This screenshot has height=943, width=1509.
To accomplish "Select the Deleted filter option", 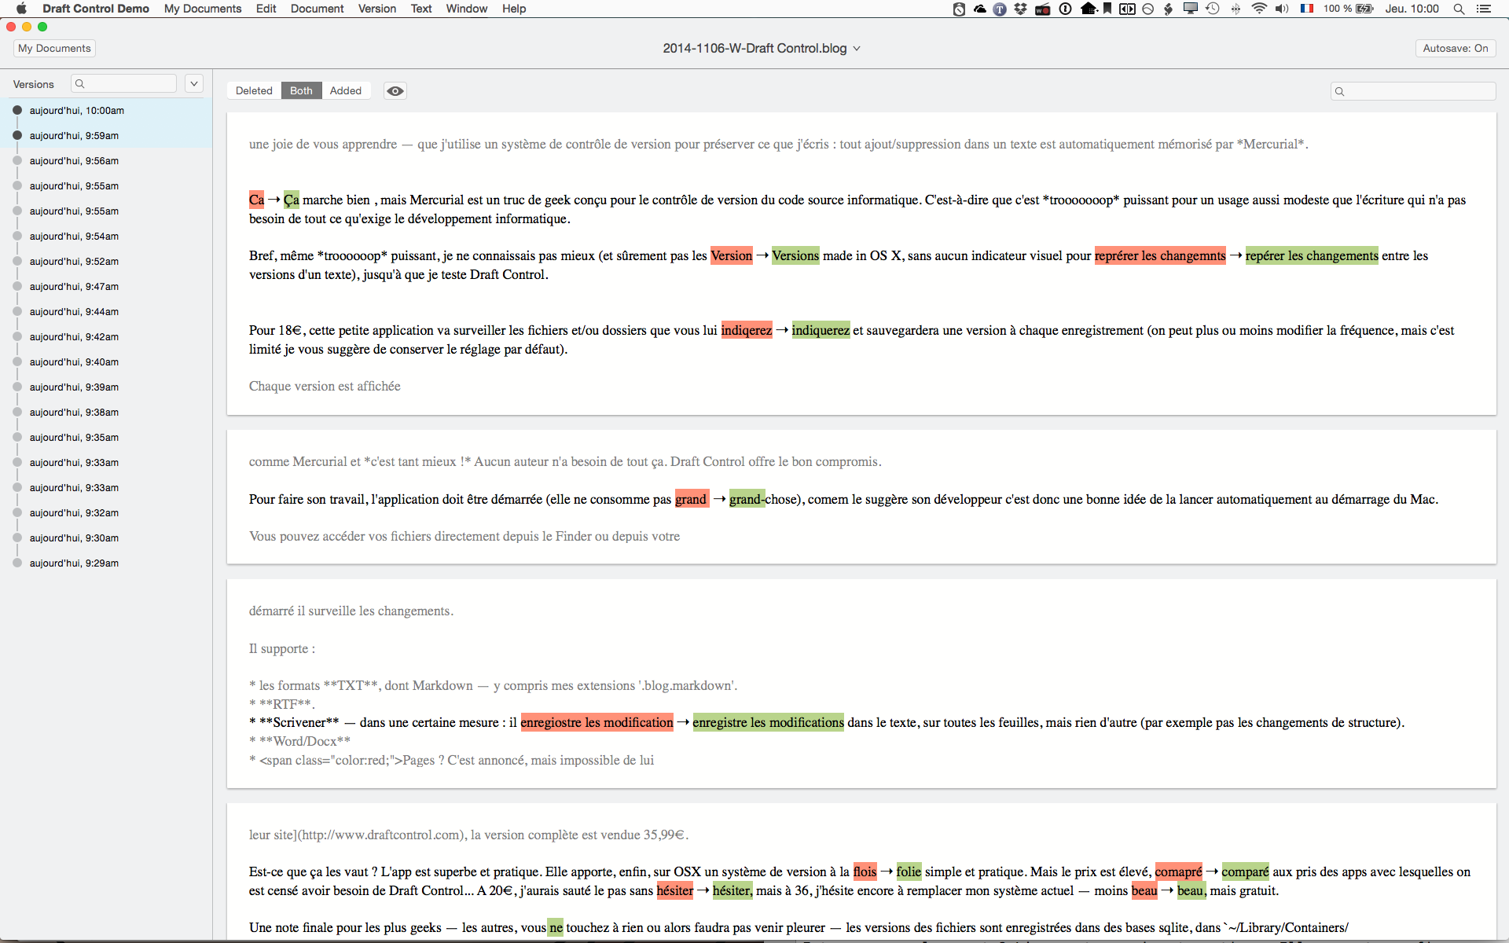I will point(253,90).
